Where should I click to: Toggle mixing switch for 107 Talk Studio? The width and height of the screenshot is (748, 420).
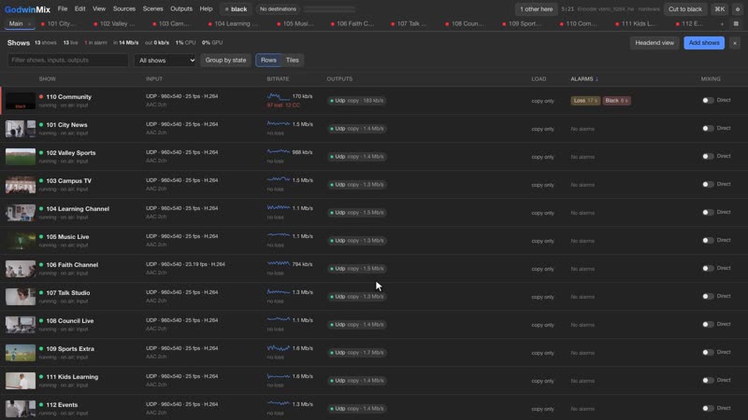tap(708, 296)
